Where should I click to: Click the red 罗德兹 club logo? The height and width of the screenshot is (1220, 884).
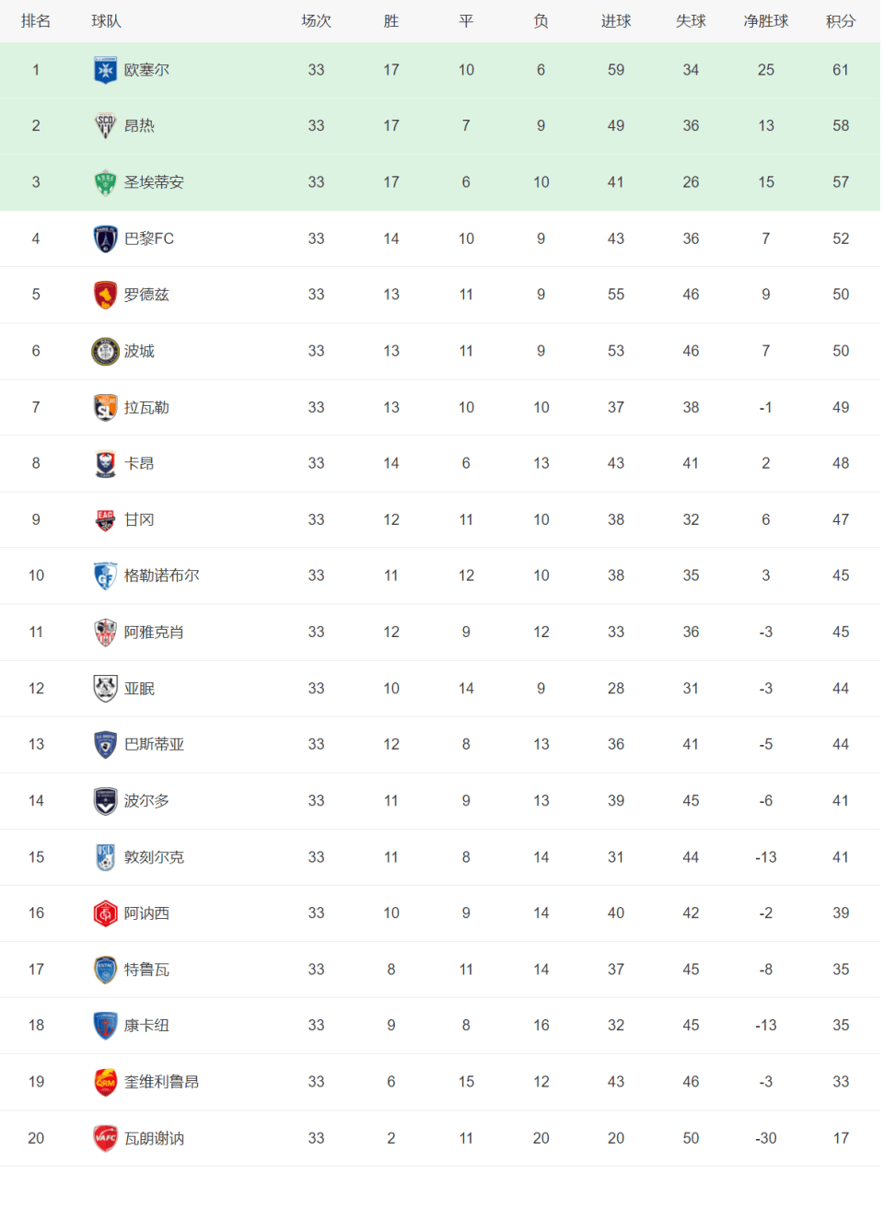[105, 295]
